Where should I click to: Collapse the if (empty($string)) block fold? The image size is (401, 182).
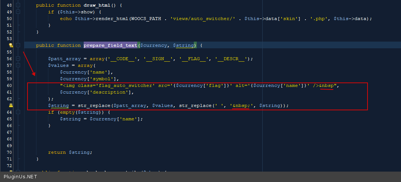[18, 112]
